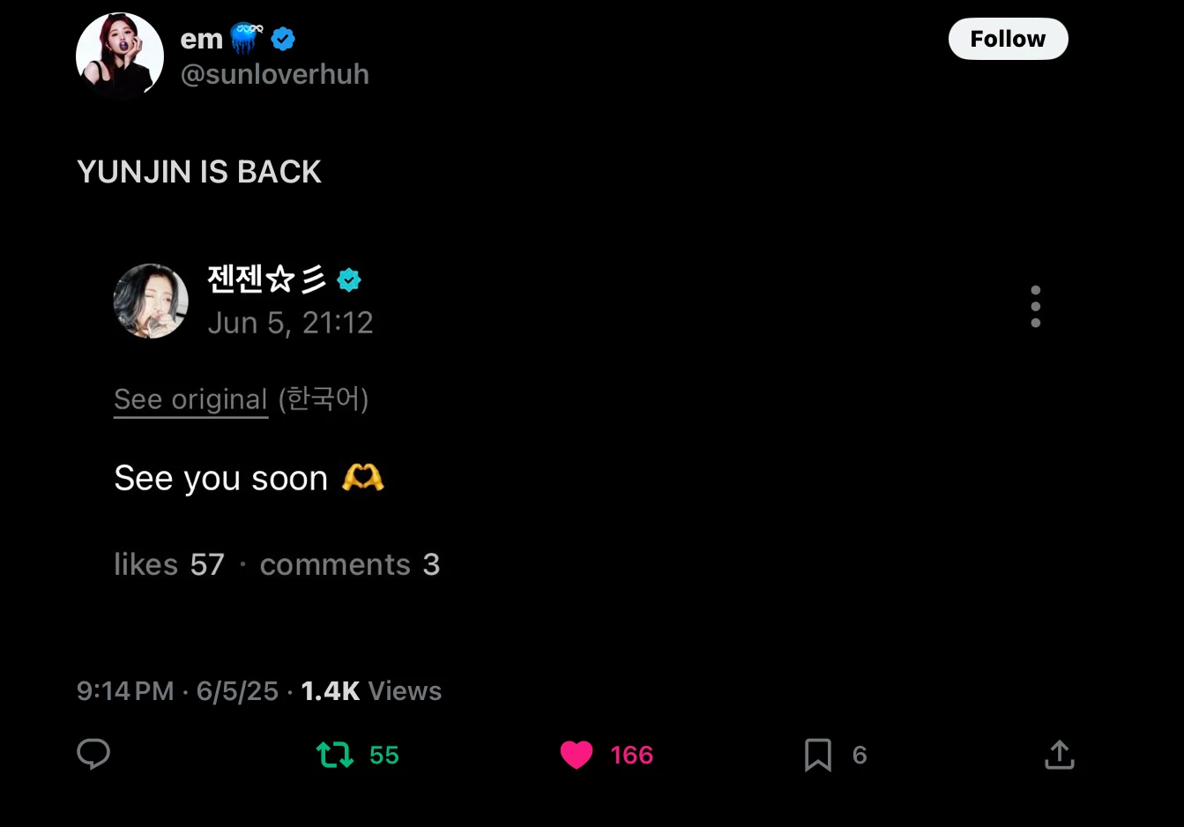Open the quoted post by 젠젠☆彡

249,478
